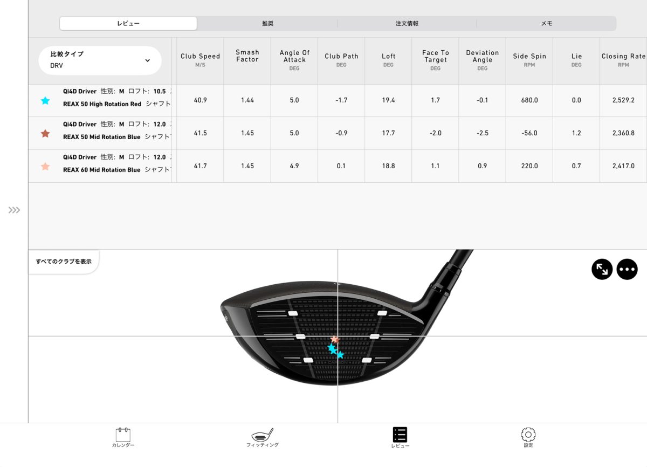Screen dimensions: 647x467
Task: Click the blue star beside REAX 50 High Rotation Red
Action: coord(45,100)
